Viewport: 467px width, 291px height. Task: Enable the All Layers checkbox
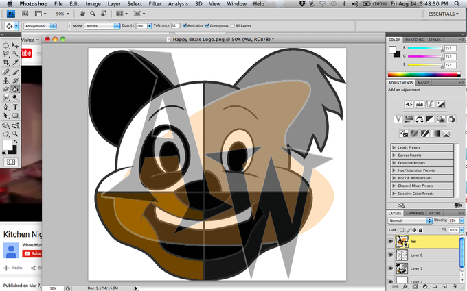(233, 26)
